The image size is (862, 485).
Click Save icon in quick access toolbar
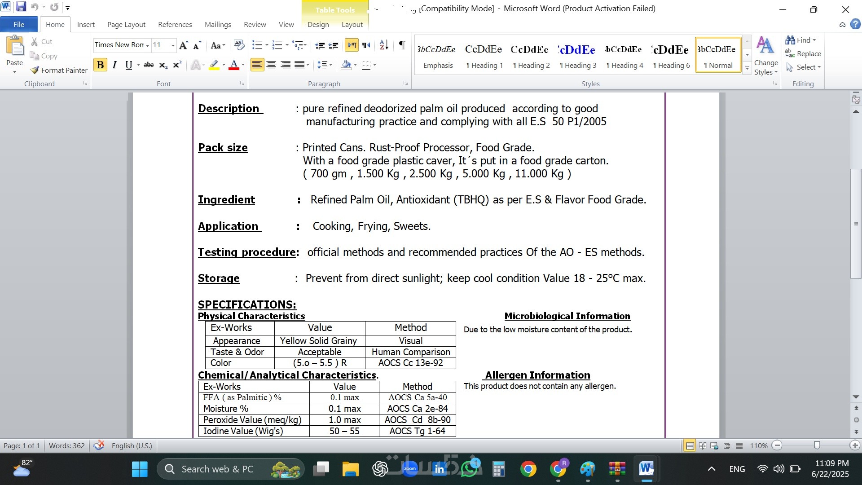click(x=21, y=7)
